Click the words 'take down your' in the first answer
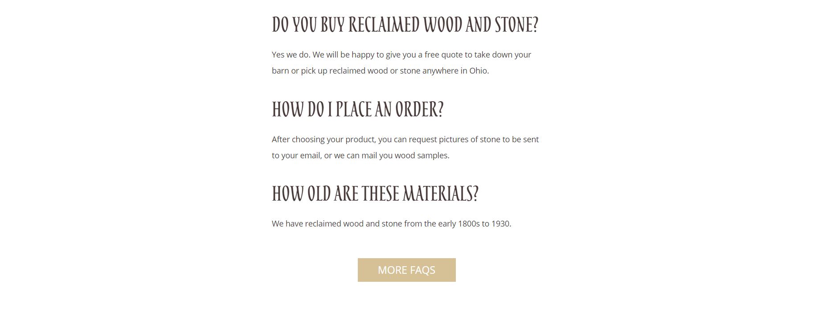The width and height of the screenshot is (823, 309). (503, 55)
